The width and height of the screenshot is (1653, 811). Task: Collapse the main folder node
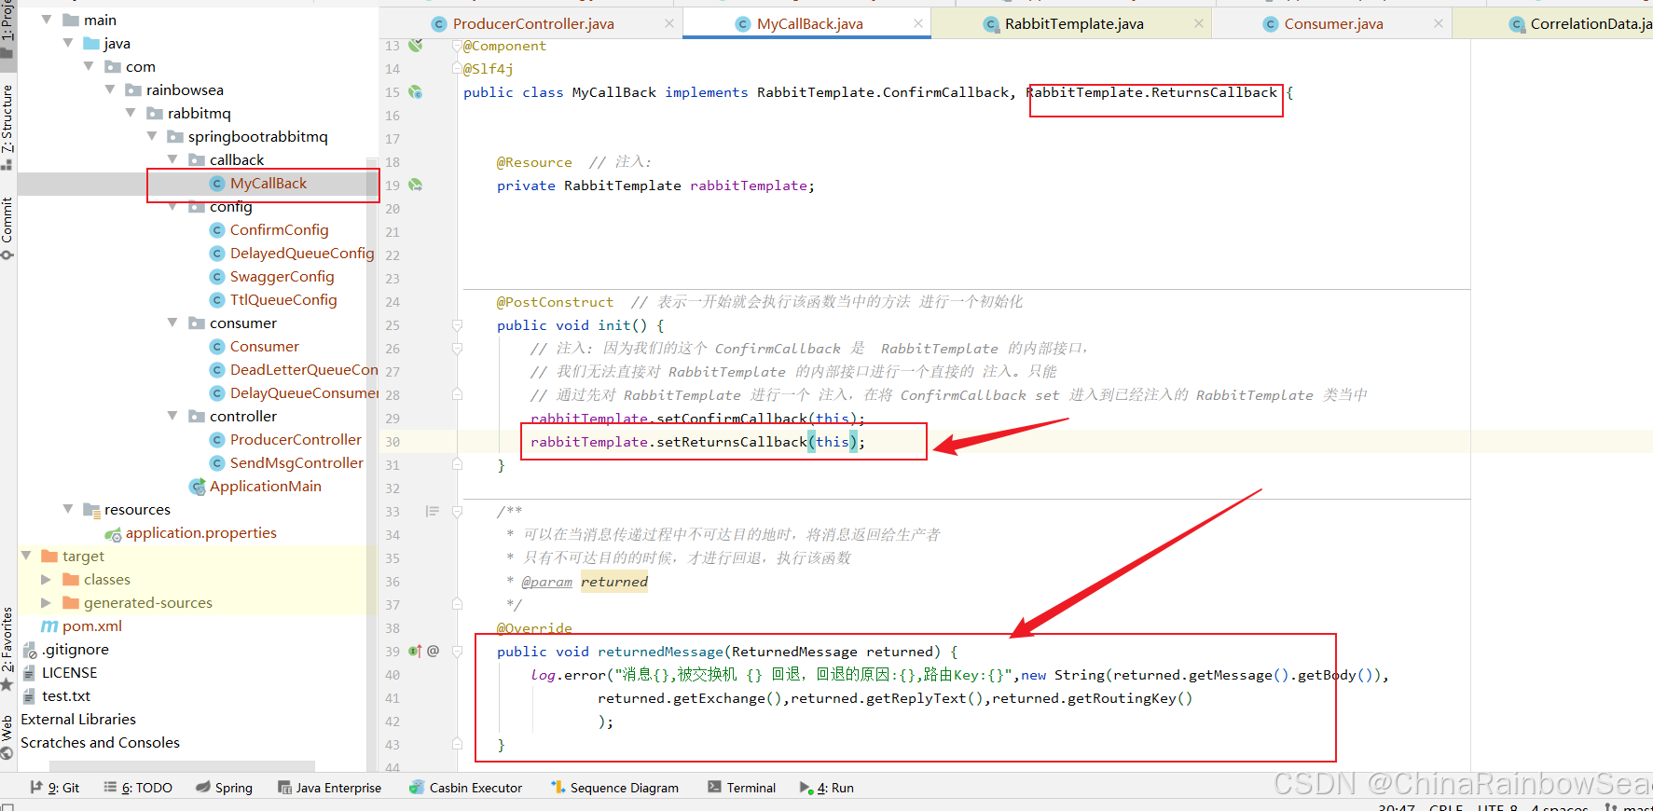click(x=47, y=20)
